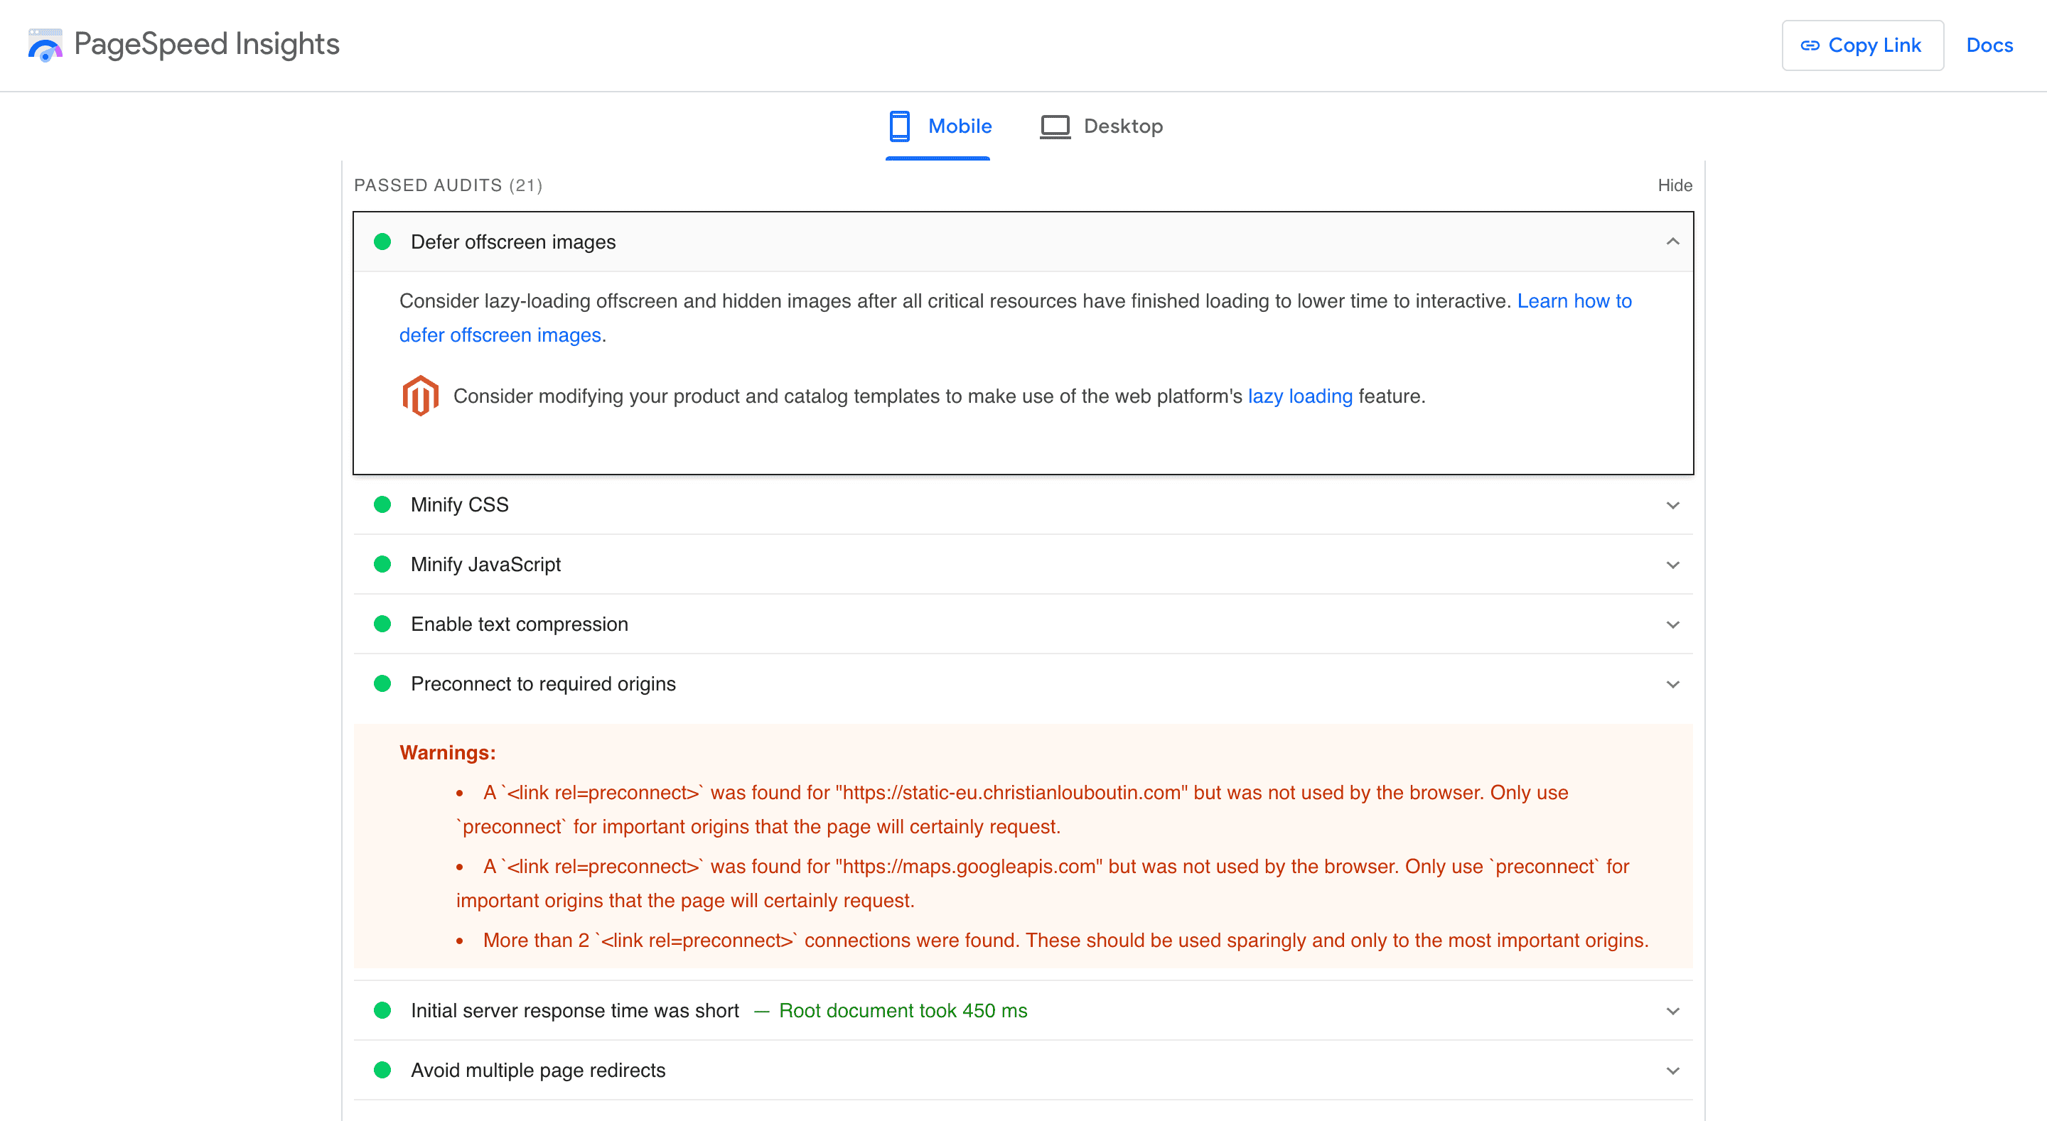Click the green passed audit dot for Enable text compression
The height and width of the screenshot is (1121, 2047).
point(384,624)
